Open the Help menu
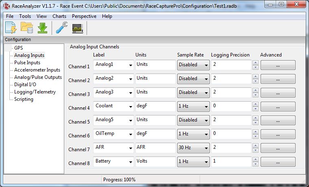309x187 pixels. coord(107,16)
